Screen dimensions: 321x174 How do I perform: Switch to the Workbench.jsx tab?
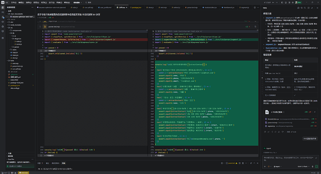pos(228,7)
